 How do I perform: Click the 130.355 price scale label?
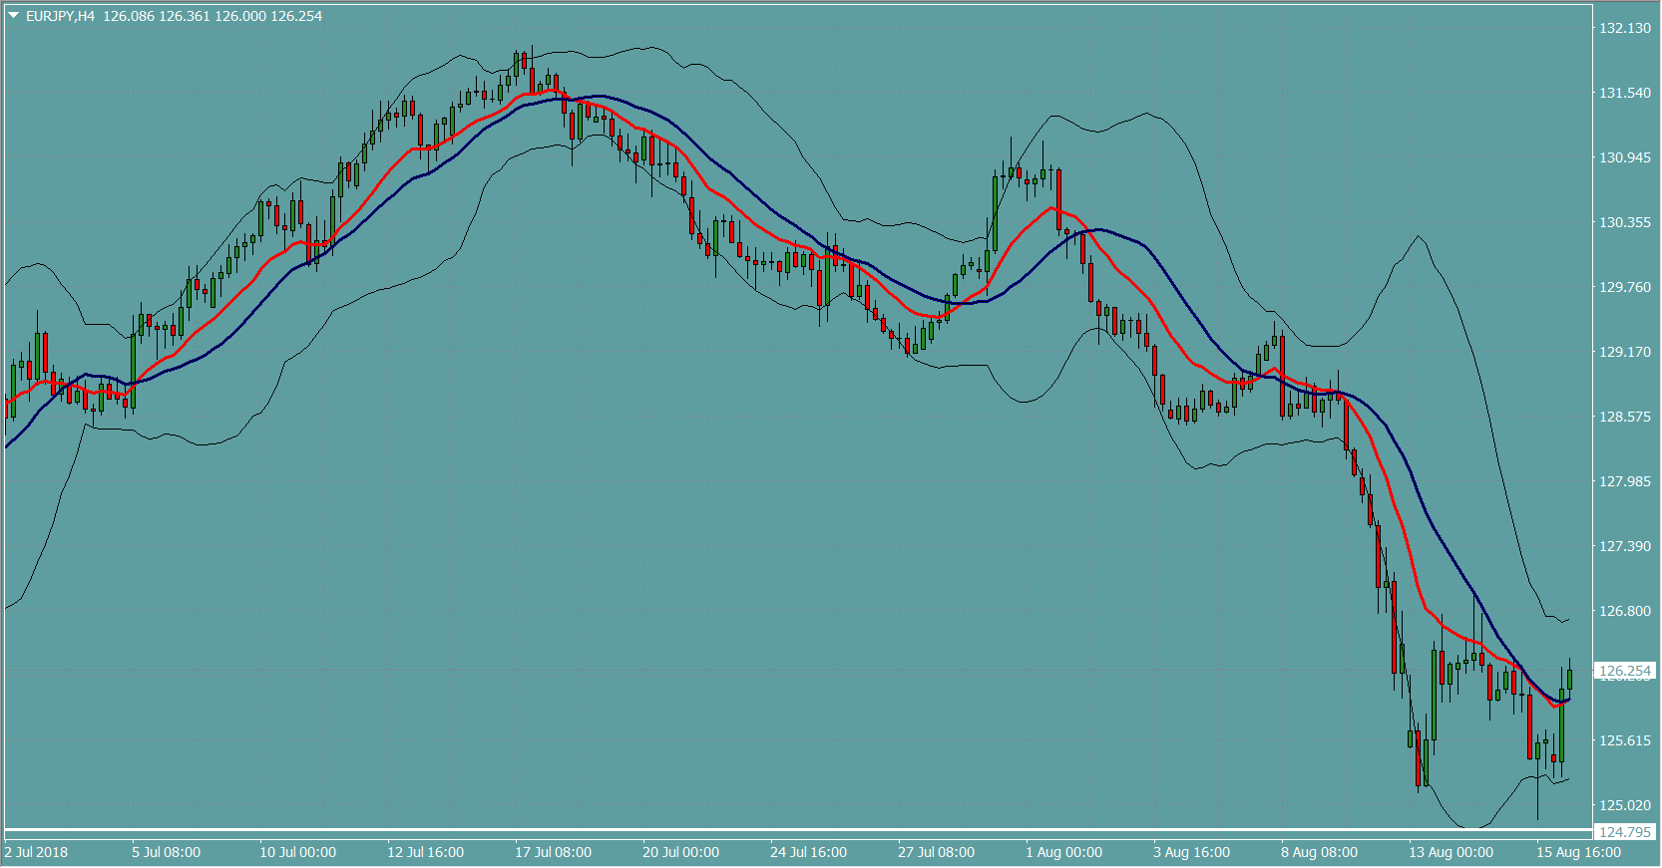click(1625, 222)
